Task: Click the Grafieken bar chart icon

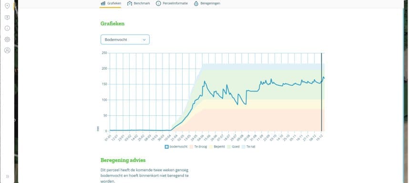Action: [x=103, y=3]
